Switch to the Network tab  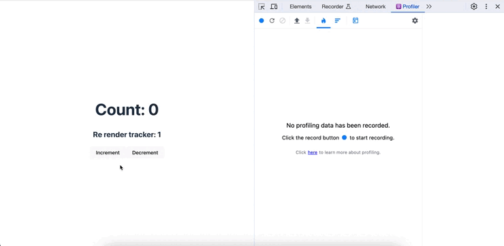click(x=375, y=6)
